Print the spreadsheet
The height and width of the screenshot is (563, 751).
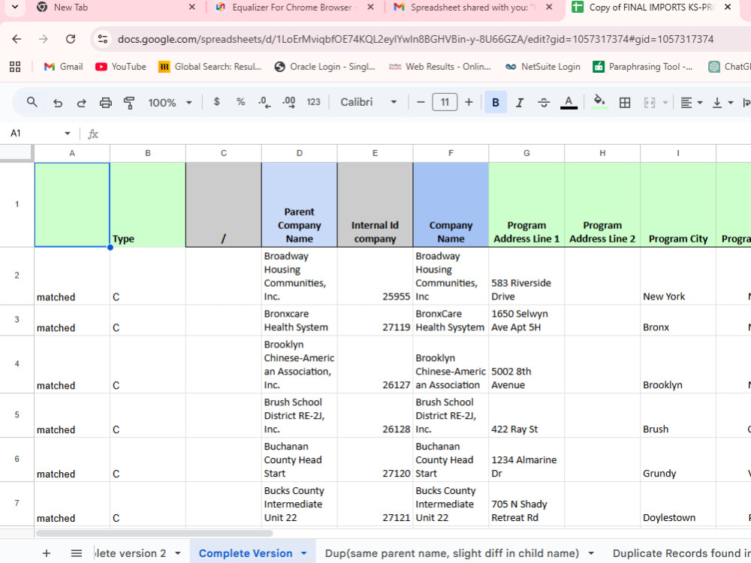[x=105, y=102]
